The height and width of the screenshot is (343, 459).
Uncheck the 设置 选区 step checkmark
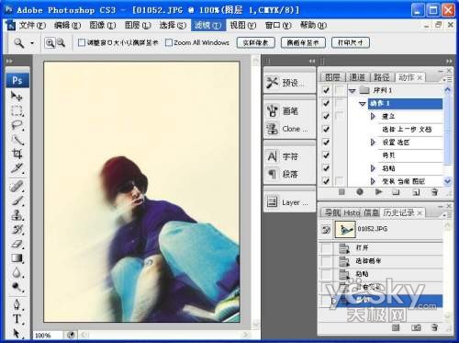[326, 143]
